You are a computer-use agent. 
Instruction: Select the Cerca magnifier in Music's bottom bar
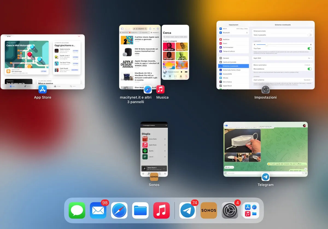(186, 77)
